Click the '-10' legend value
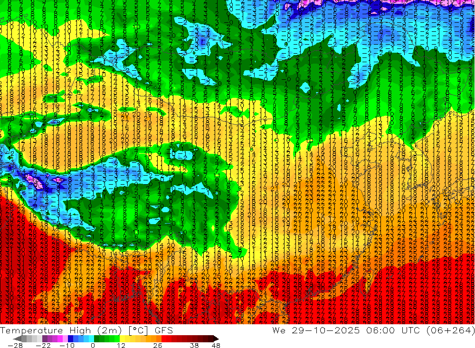Screen dimensions: 475x348 (67, 345)
